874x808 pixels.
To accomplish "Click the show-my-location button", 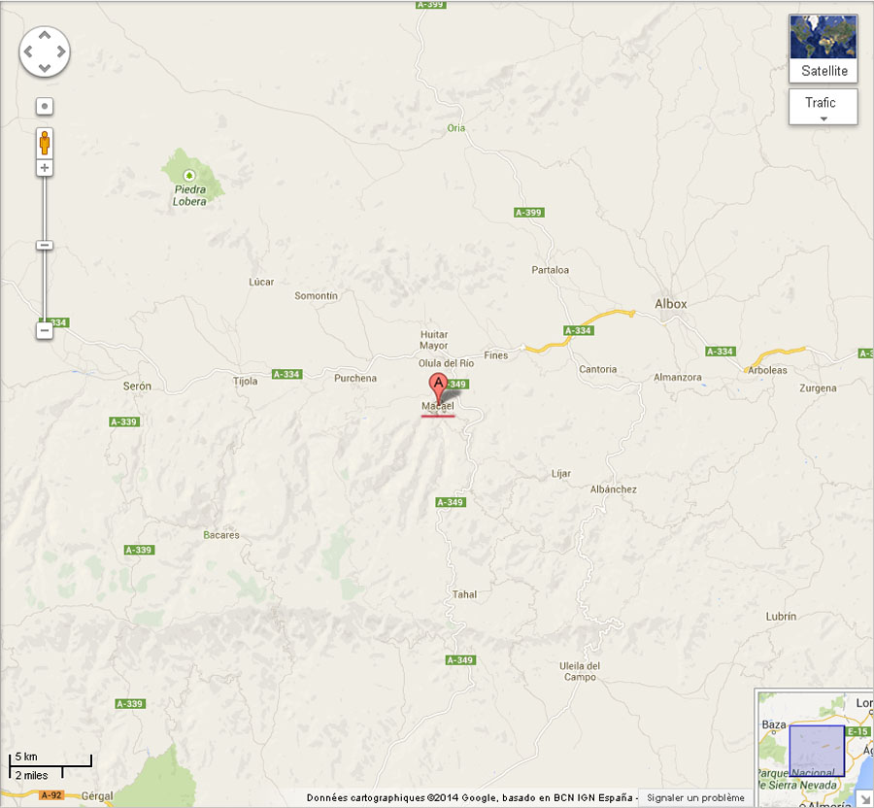I will pos(45,106).
